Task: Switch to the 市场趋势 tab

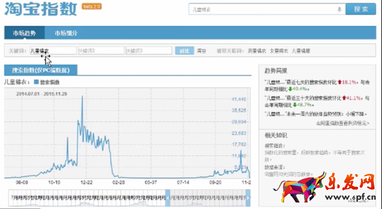Action: pos(24,33)
